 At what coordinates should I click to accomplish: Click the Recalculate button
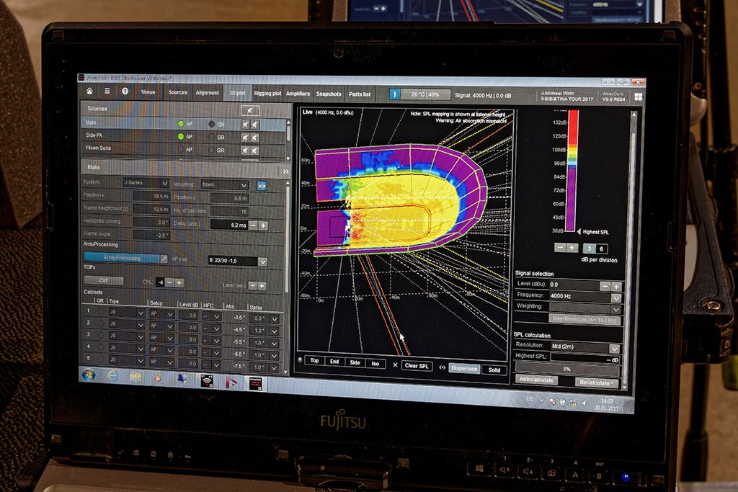point(596,383)
